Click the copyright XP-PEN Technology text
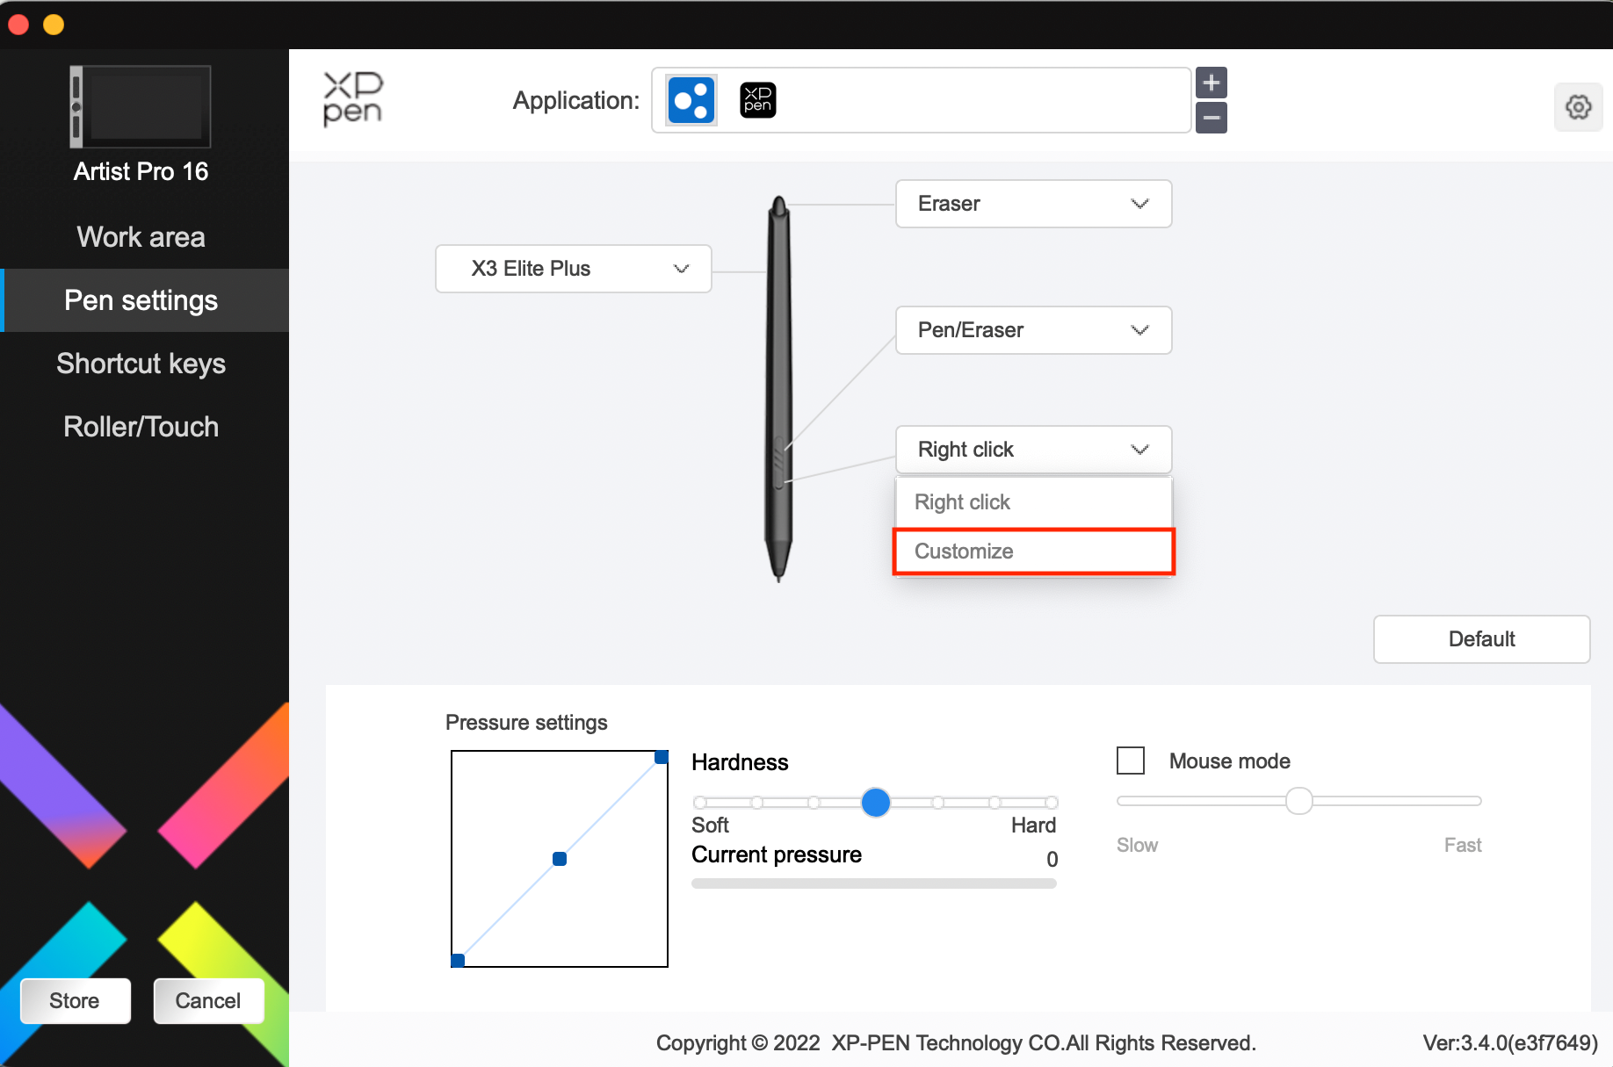1613x1067 pixels. 956,1043
